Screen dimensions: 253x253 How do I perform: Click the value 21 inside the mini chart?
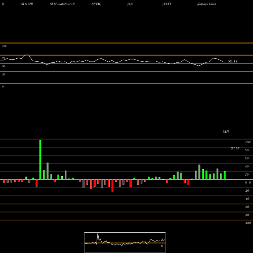coord(163,240)
